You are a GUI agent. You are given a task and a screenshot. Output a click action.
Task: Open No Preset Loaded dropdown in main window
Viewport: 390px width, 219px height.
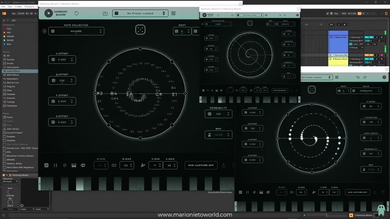click(140, 13)
